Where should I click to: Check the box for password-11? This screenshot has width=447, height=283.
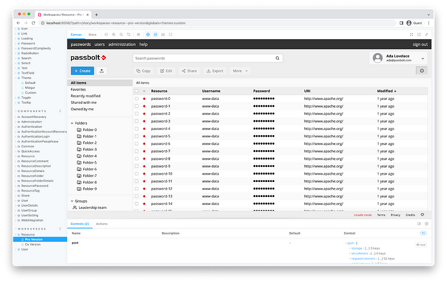136,181
